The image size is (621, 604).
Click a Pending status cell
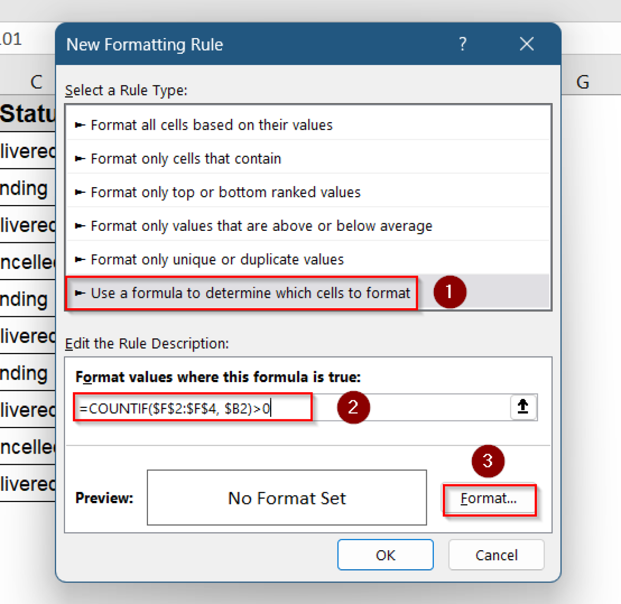point(23,188)
